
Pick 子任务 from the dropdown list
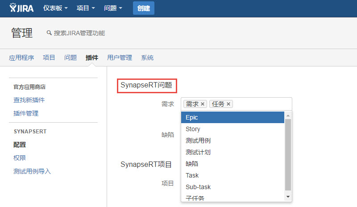(x=232, y=198)
